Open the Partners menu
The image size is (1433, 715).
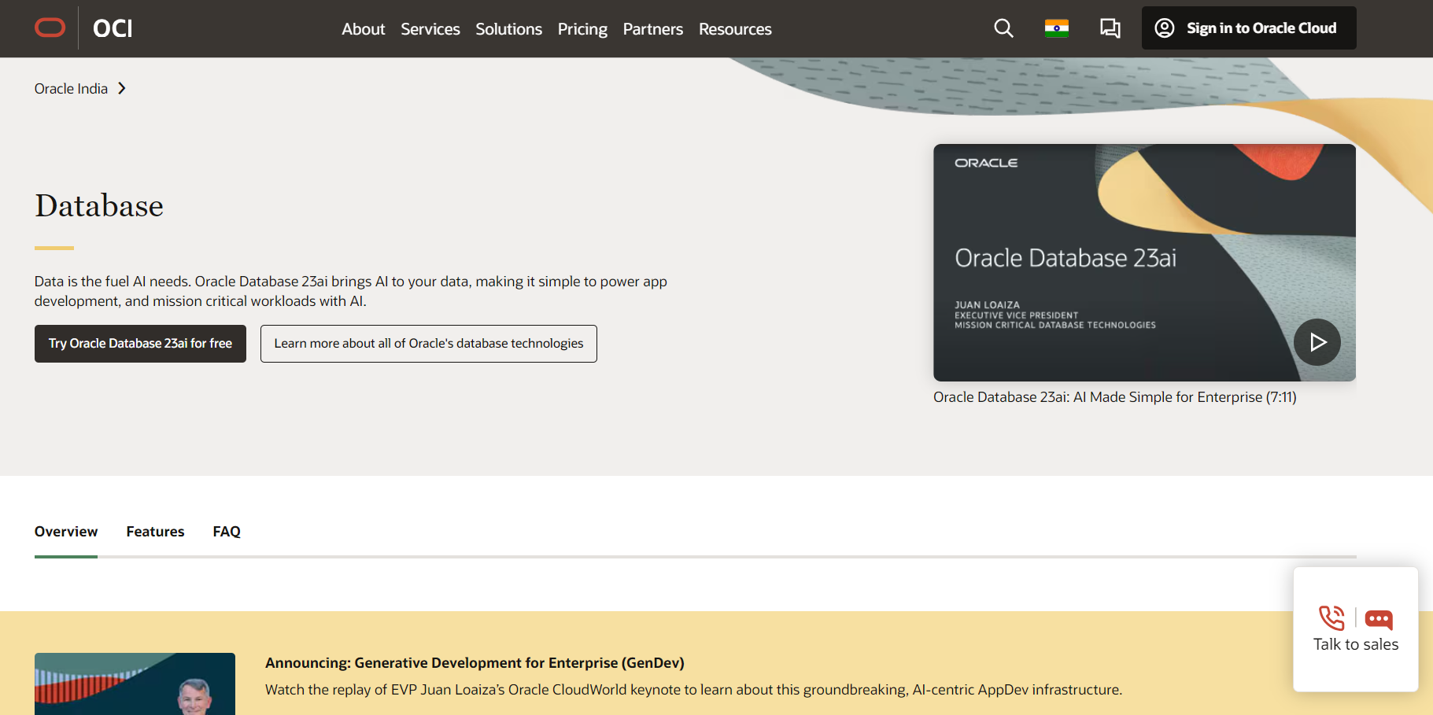[x=652, y=29]
